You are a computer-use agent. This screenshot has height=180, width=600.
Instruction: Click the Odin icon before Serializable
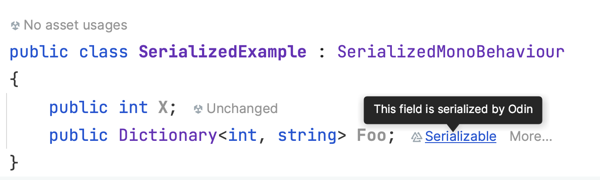(x=417, y=137)
